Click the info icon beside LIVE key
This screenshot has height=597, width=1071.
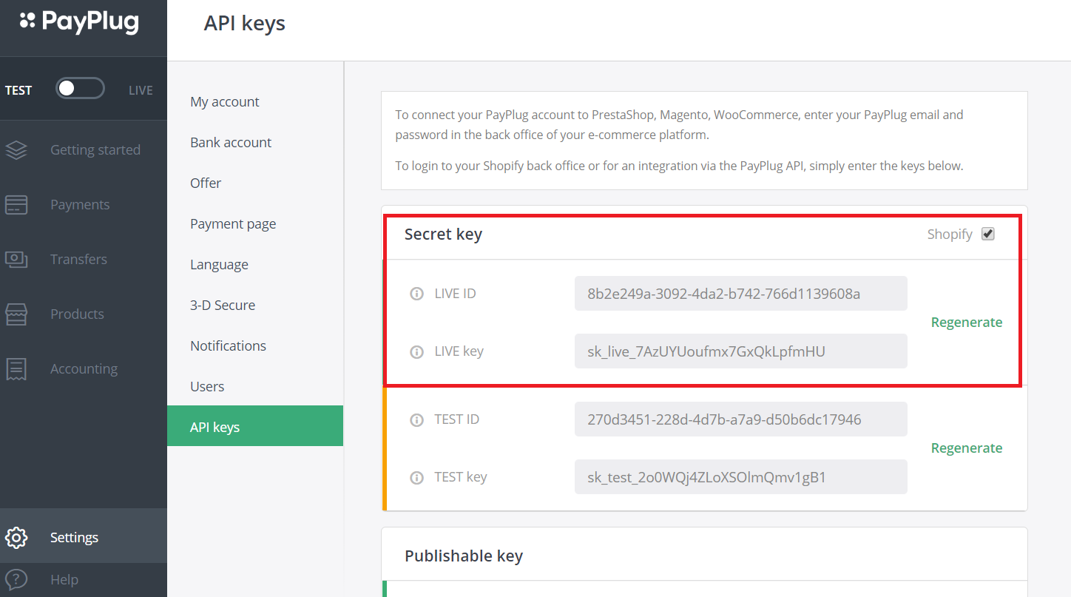[x=416, y=351]
